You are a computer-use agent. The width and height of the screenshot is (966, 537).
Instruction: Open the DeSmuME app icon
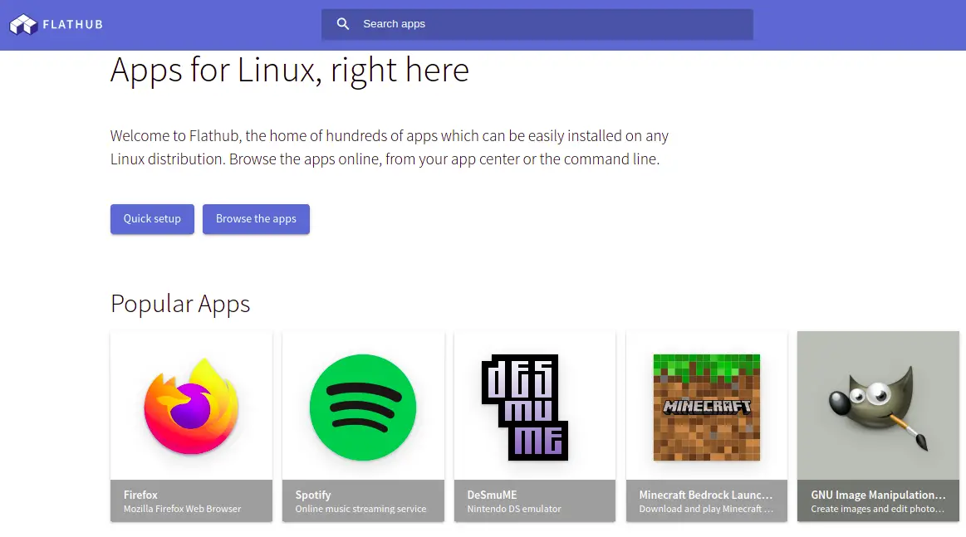click(525, 407)
